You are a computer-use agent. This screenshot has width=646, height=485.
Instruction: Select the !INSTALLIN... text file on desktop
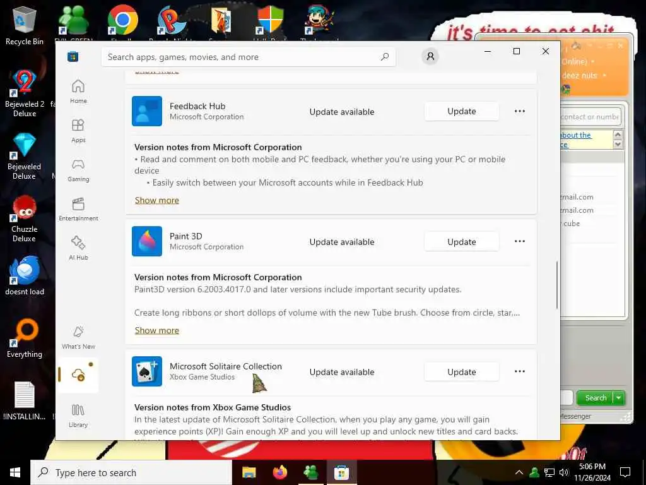click(25, 400)
